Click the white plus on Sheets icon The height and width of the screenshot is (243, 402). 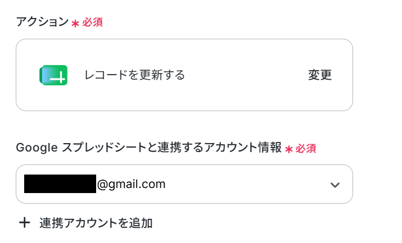pyautogui.click(x=58, y=78)
